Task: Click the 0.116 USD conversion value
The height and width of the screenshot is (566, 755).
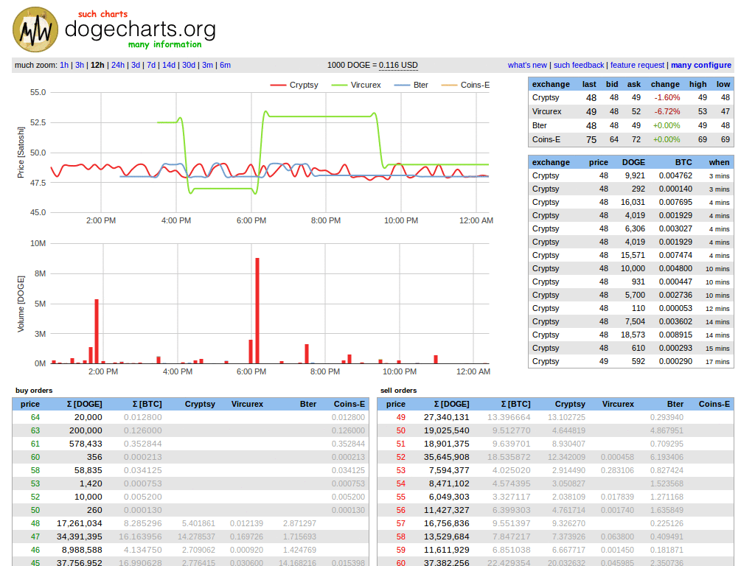Action: [398, 65]
